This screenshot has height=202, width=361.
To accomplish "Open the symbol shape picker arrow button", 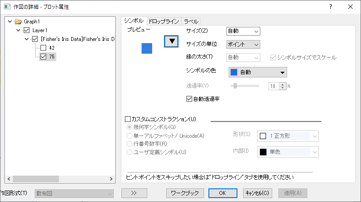I will (171, 41).
